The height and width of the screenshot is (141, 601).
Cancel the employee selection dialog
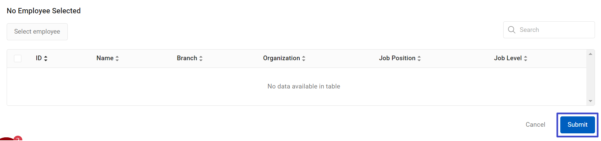535,125
